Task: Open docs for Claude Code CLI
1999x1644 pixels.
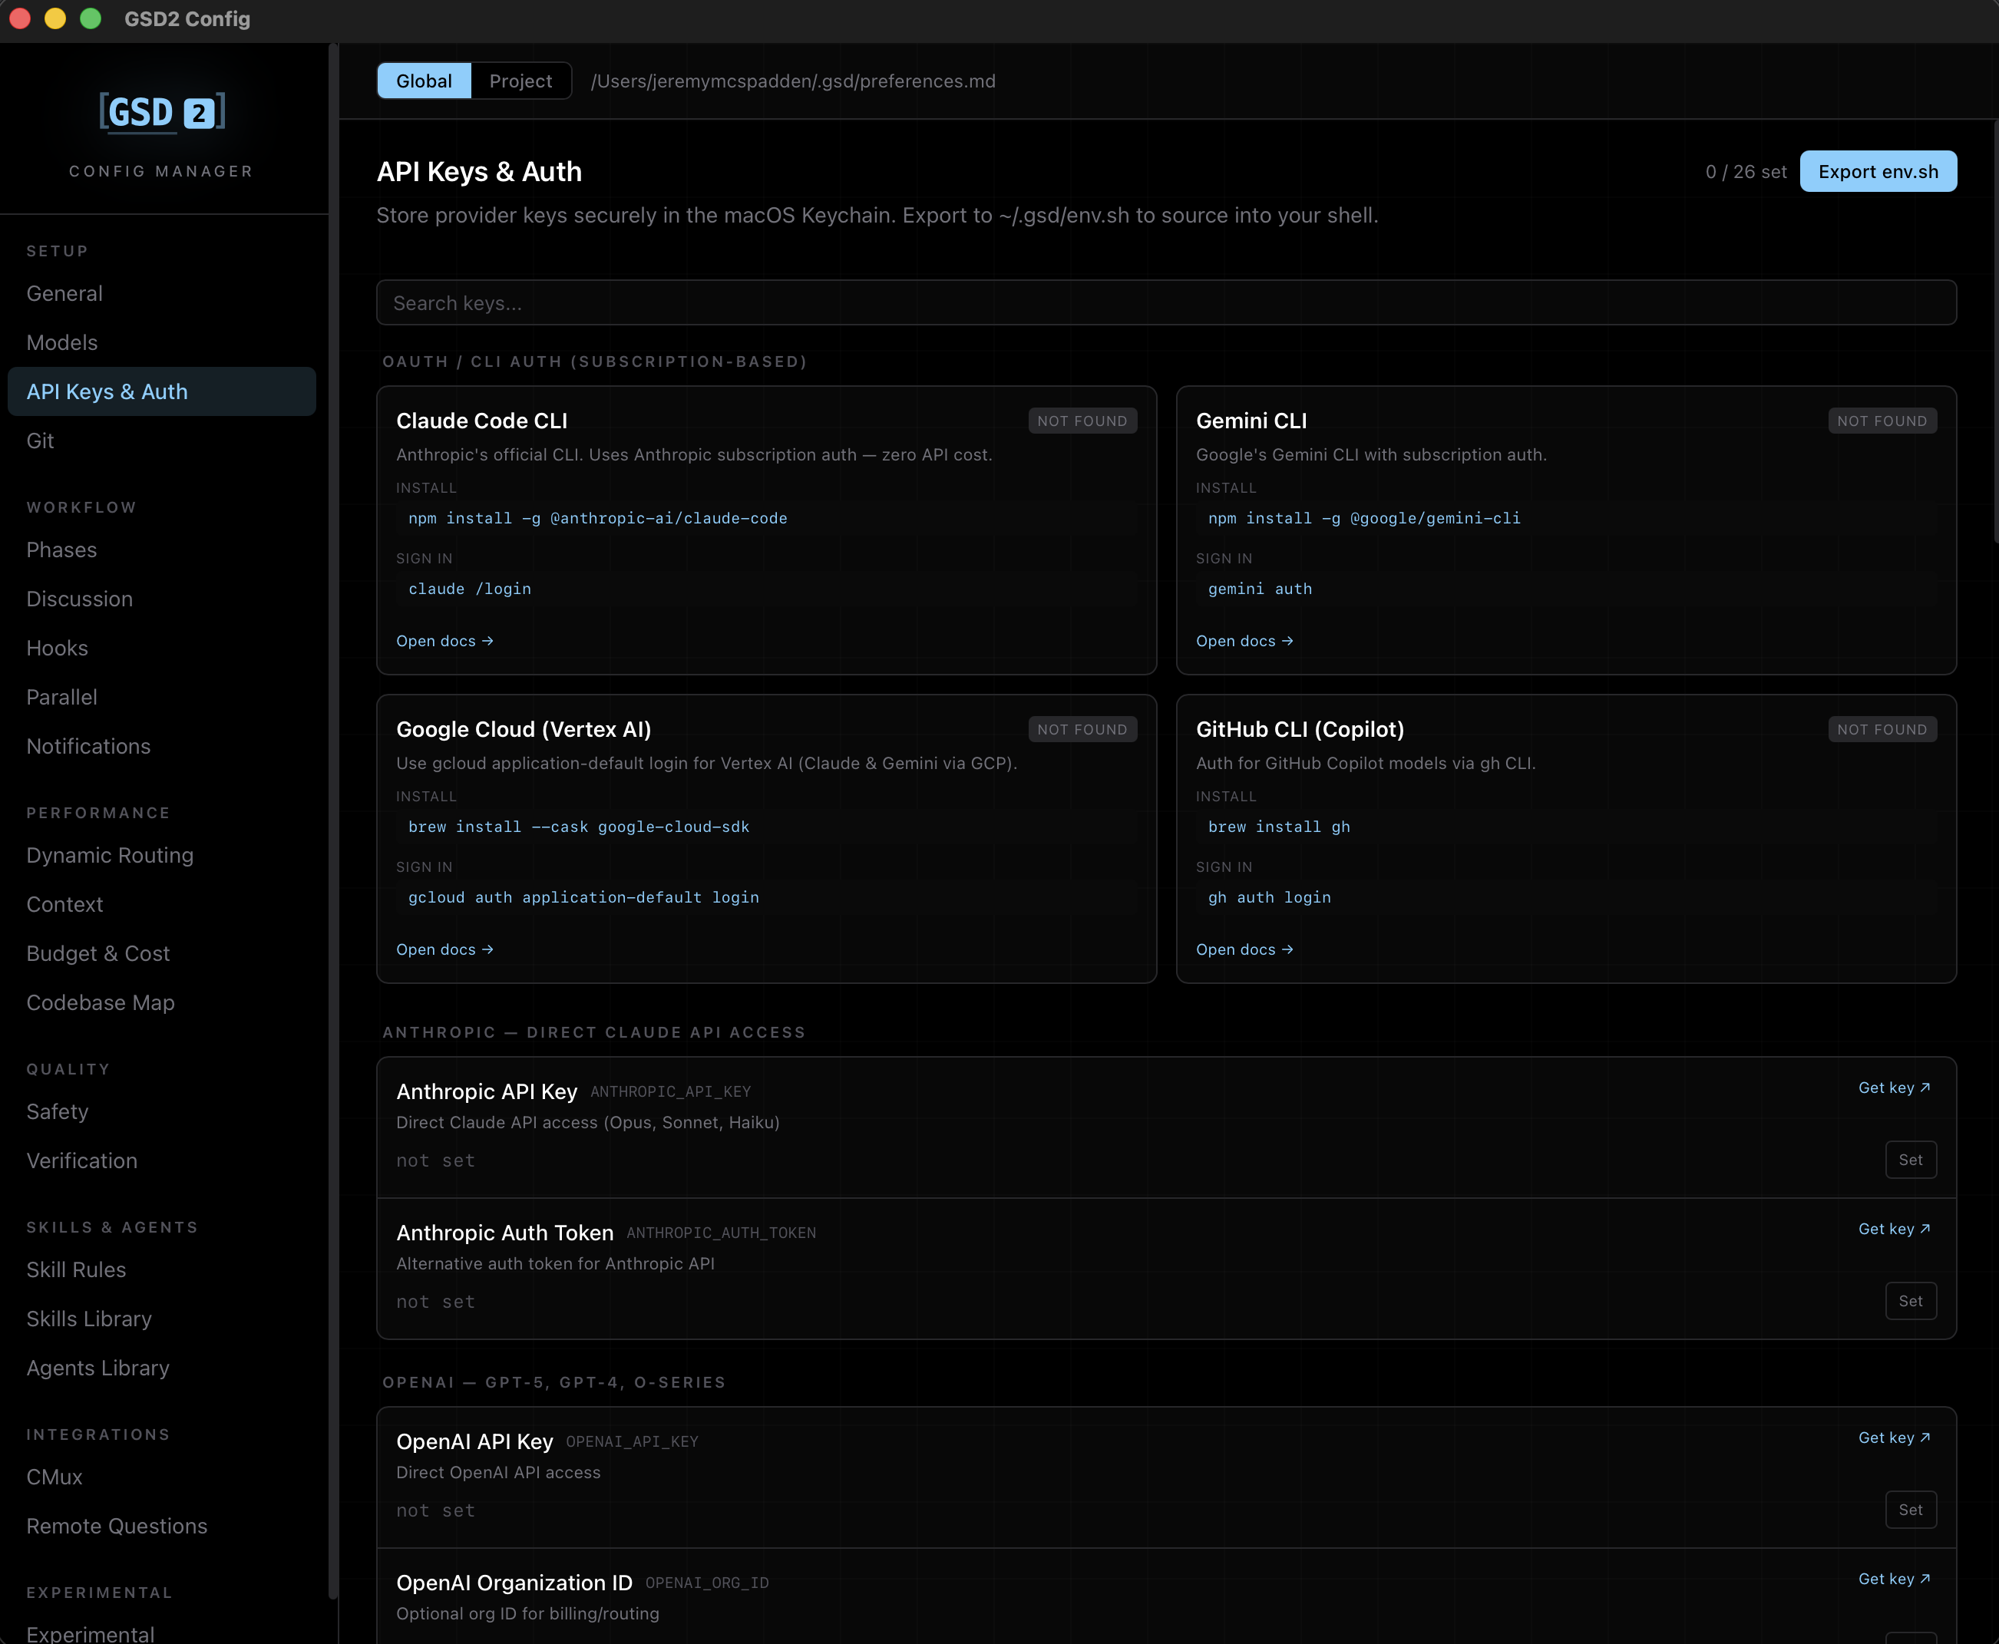Action: (444, 641)
